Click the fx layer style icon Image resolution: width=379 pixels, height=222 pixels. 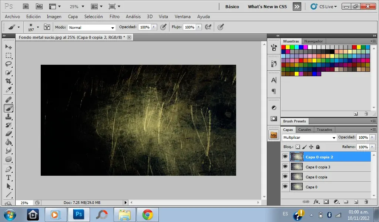316,202
